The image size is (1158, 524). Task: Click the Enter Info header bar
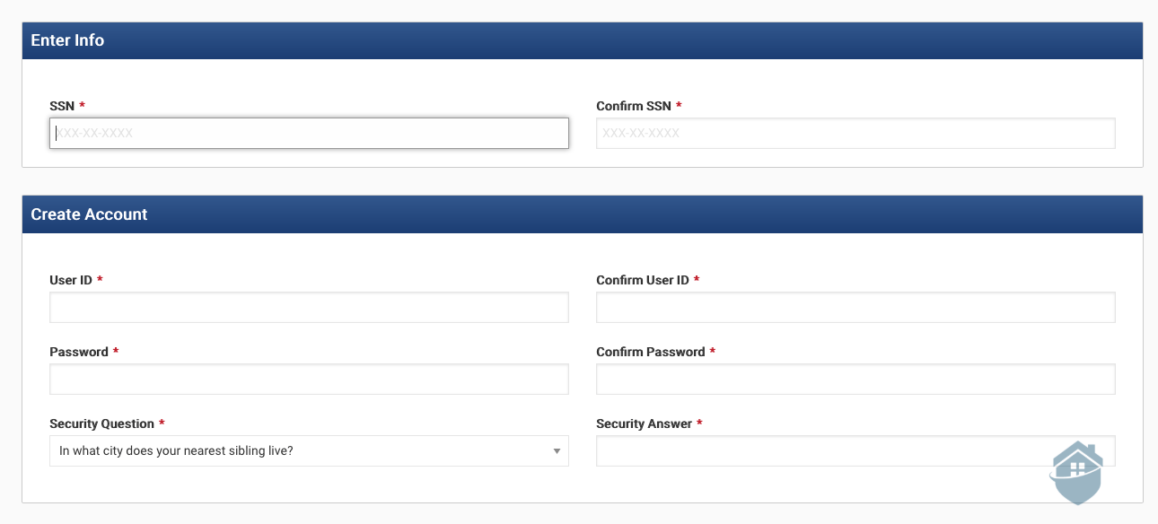point(579,40)
